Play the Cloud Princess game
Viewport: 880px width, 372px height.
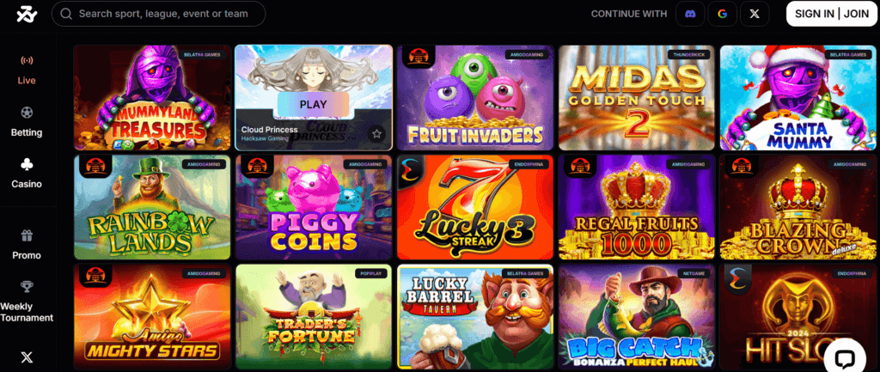[x=313, y=104]
